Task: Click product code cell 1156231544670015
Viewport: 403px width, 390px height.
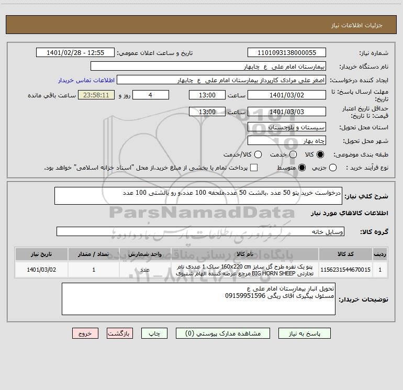Action: coord(345,270)
